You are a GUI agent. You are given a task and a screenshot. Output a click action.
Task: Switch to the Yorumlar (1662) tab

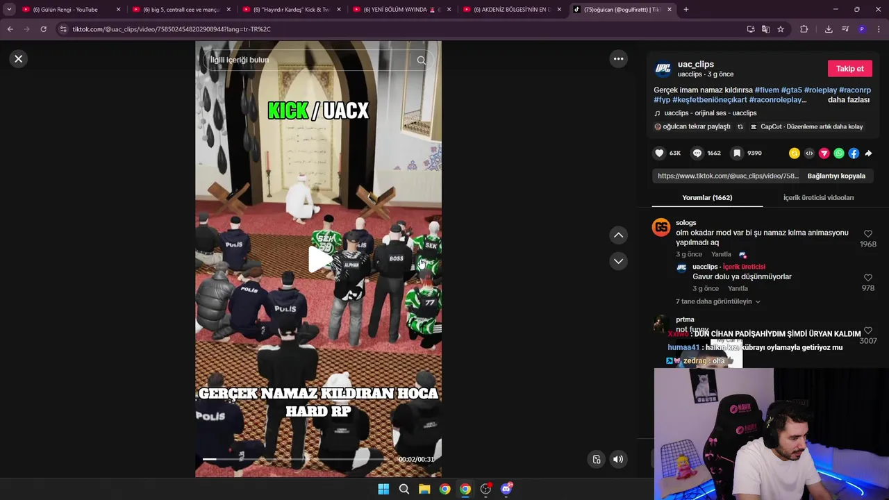pos(707,198)
